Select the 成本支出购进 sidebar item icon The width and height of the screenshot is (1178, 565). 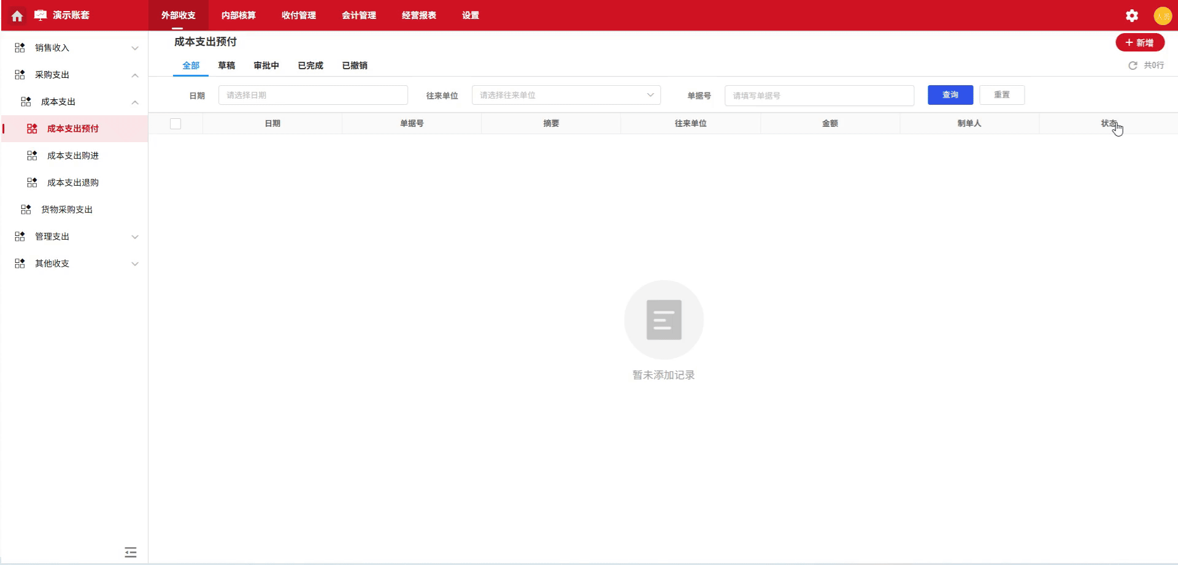[31, 155]
